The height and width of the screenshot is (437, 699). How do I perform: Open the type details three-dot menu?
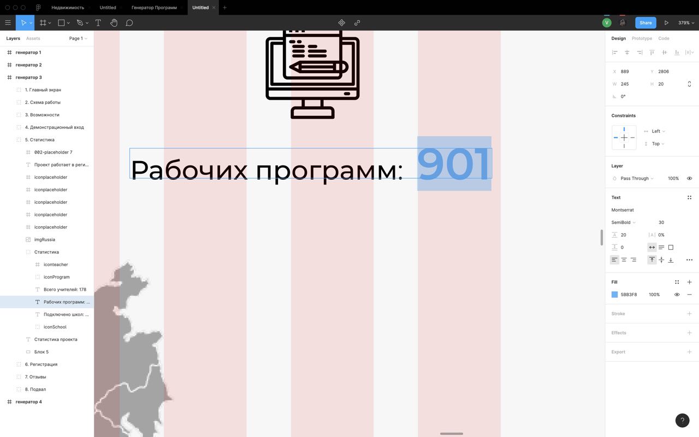[689, 260]
